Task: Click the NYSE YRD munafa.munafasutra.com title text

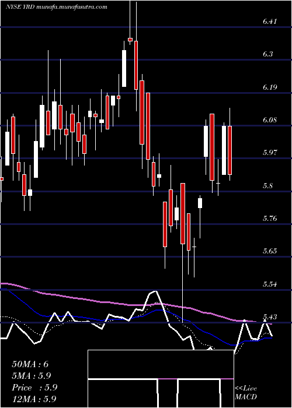Action: (x=57, y=7)
